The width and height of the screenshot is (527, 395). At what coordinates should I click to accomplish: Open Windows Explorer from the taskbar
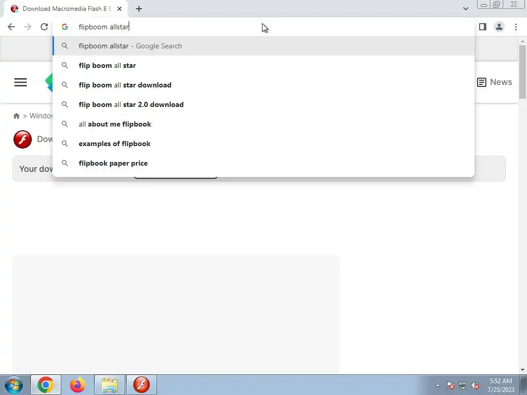(x=110, y=385)
